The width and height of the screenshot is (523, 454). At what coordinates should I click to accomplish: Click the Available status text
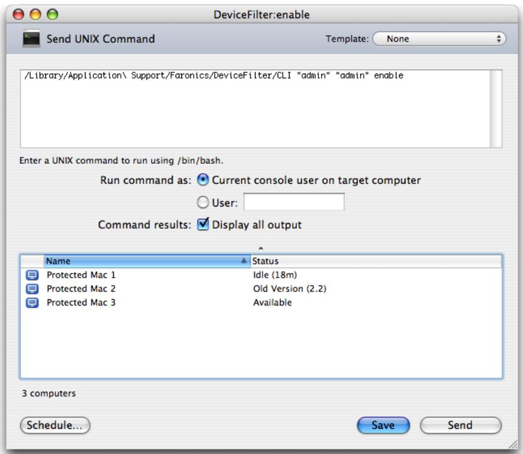click(x=272, y=302)
